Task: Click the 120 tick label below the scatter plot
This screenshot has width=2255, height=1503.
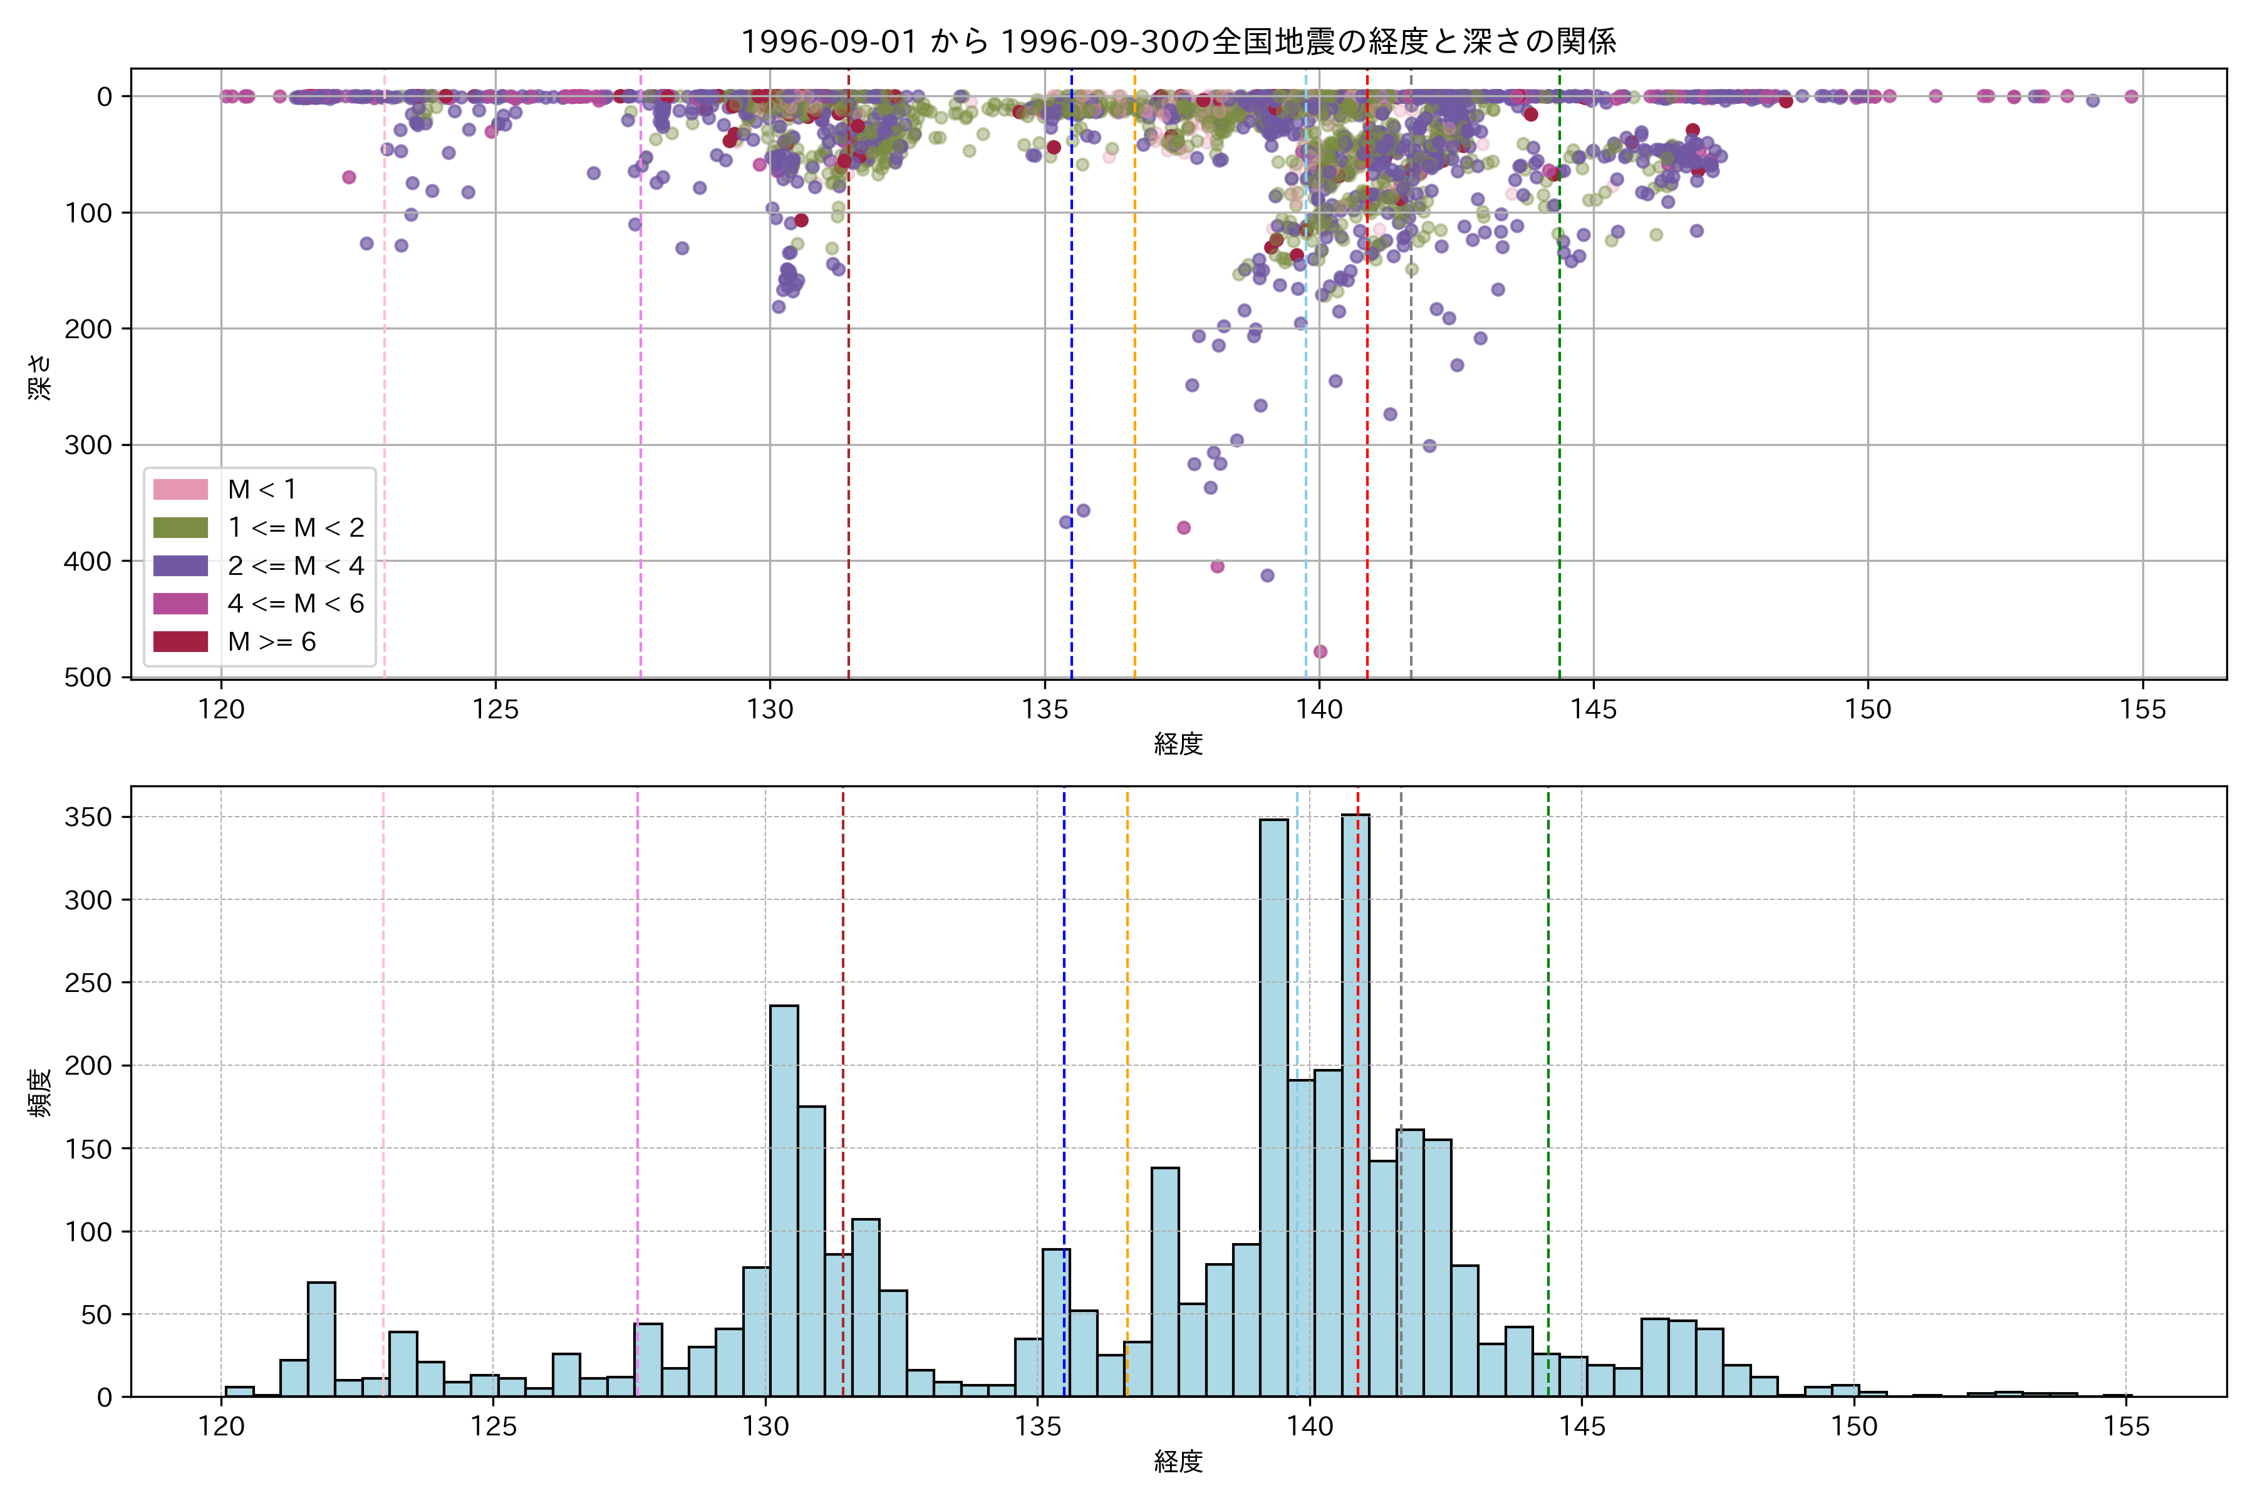Action: pyautogui.click(x=222, y=710)
